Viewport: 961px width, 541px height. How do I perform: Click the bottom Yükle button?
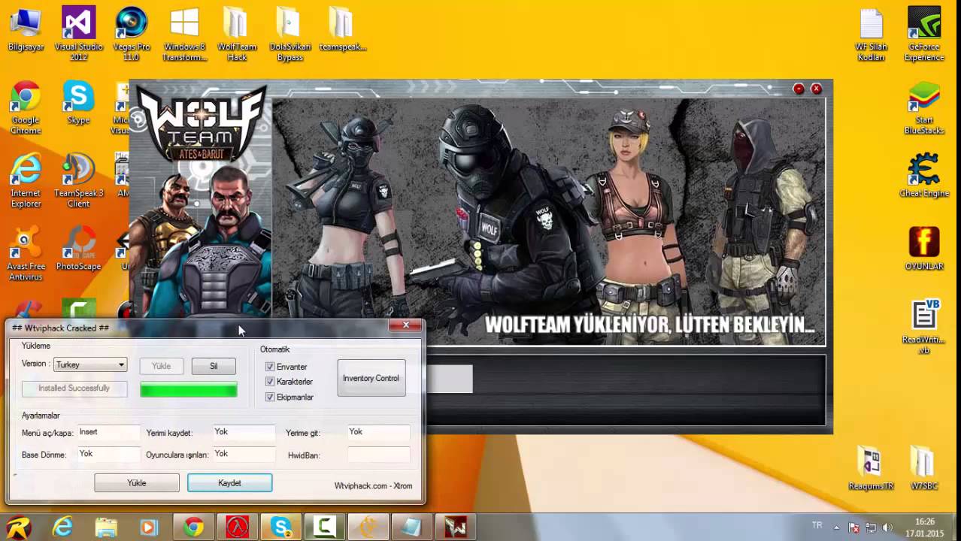pyautogui.click(x=137, y=483)
